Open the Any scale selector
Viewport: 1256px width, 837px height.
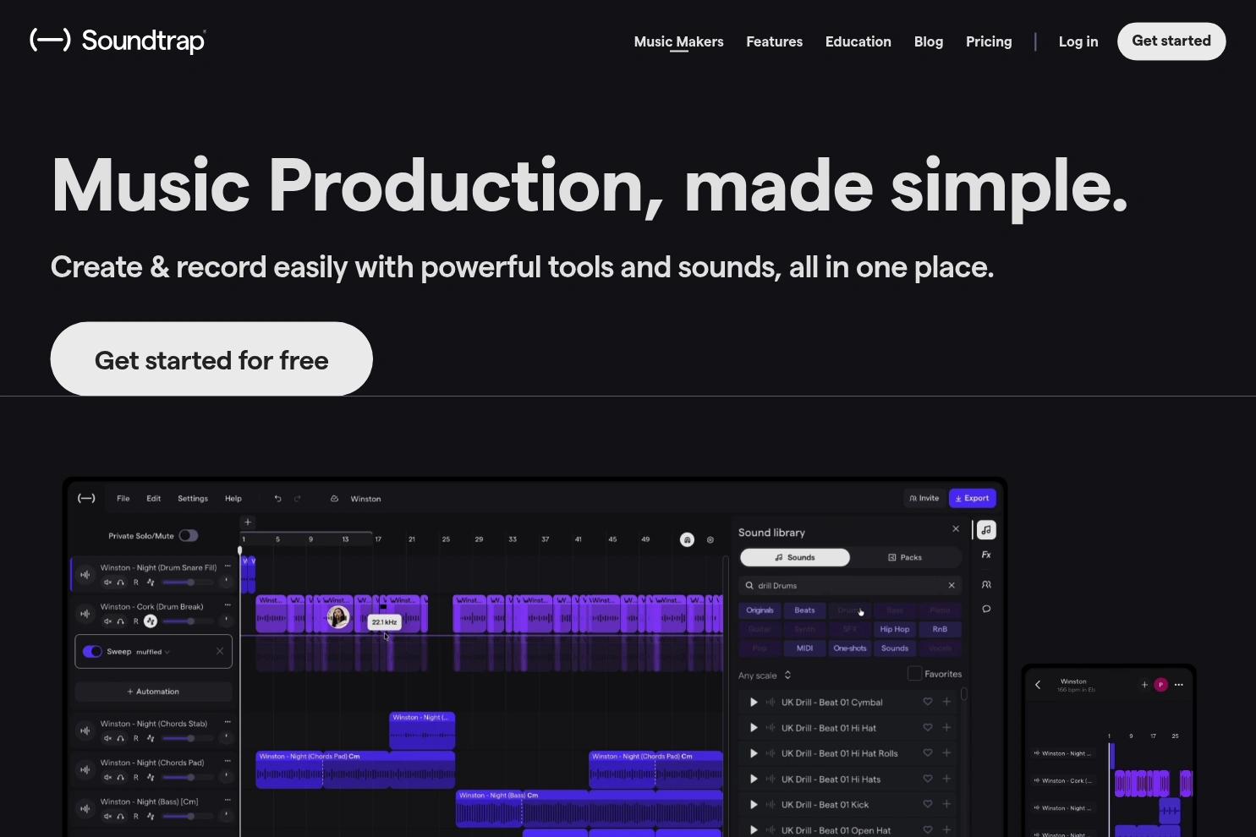coord(765,676)
